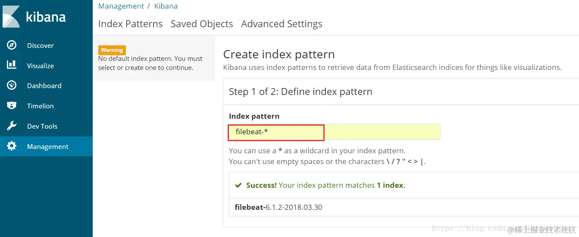Click the forbidden characters hint text
The image size is (579, 237).
[327, 161]
